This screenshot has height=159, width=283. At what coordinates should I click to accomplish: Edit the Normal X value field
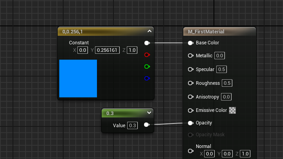(x=209, y=154)
